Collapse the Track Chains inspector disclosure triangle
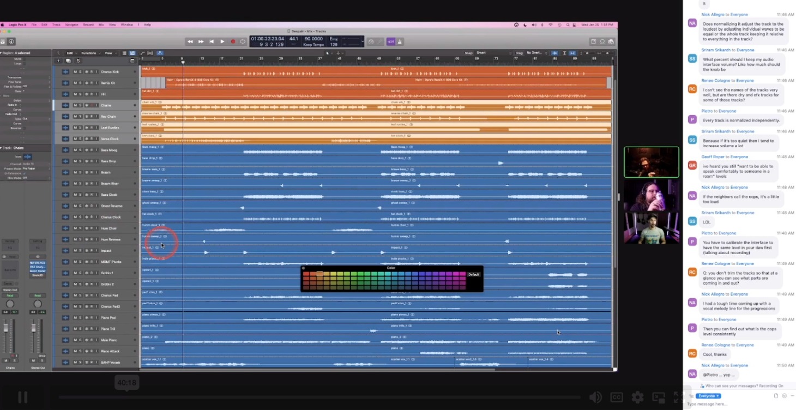This screenshot has height=410, width=796. (2, 148)
